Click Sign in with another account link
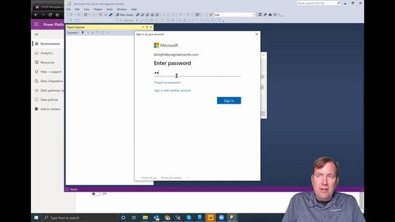Viewport: 395px width, 222px height. [173, 91]
